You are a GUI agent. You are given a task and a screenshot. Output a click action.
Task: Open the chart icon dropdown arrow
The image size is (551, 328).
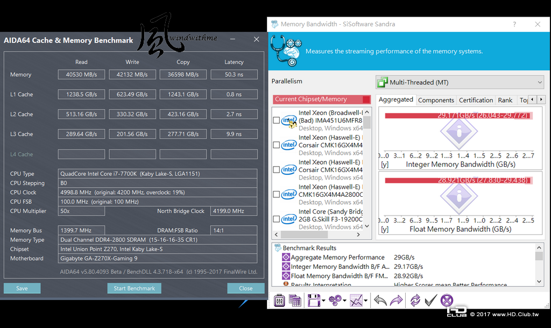[366, 301]
